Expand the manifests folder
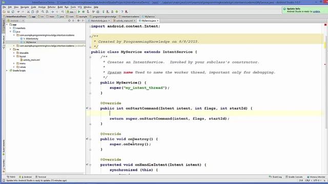This screenshot has height=184, width=328. 11,28
